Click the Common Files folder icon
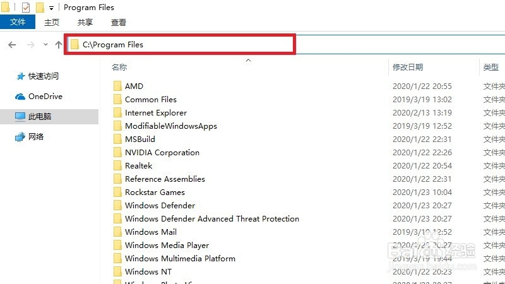Screen dimensions: 505x284 (x=117, y=99)
